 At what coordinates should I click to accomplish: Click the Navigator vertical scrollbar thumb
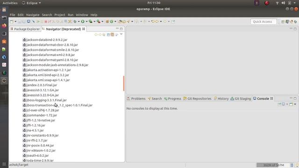[x=124, y=83]
